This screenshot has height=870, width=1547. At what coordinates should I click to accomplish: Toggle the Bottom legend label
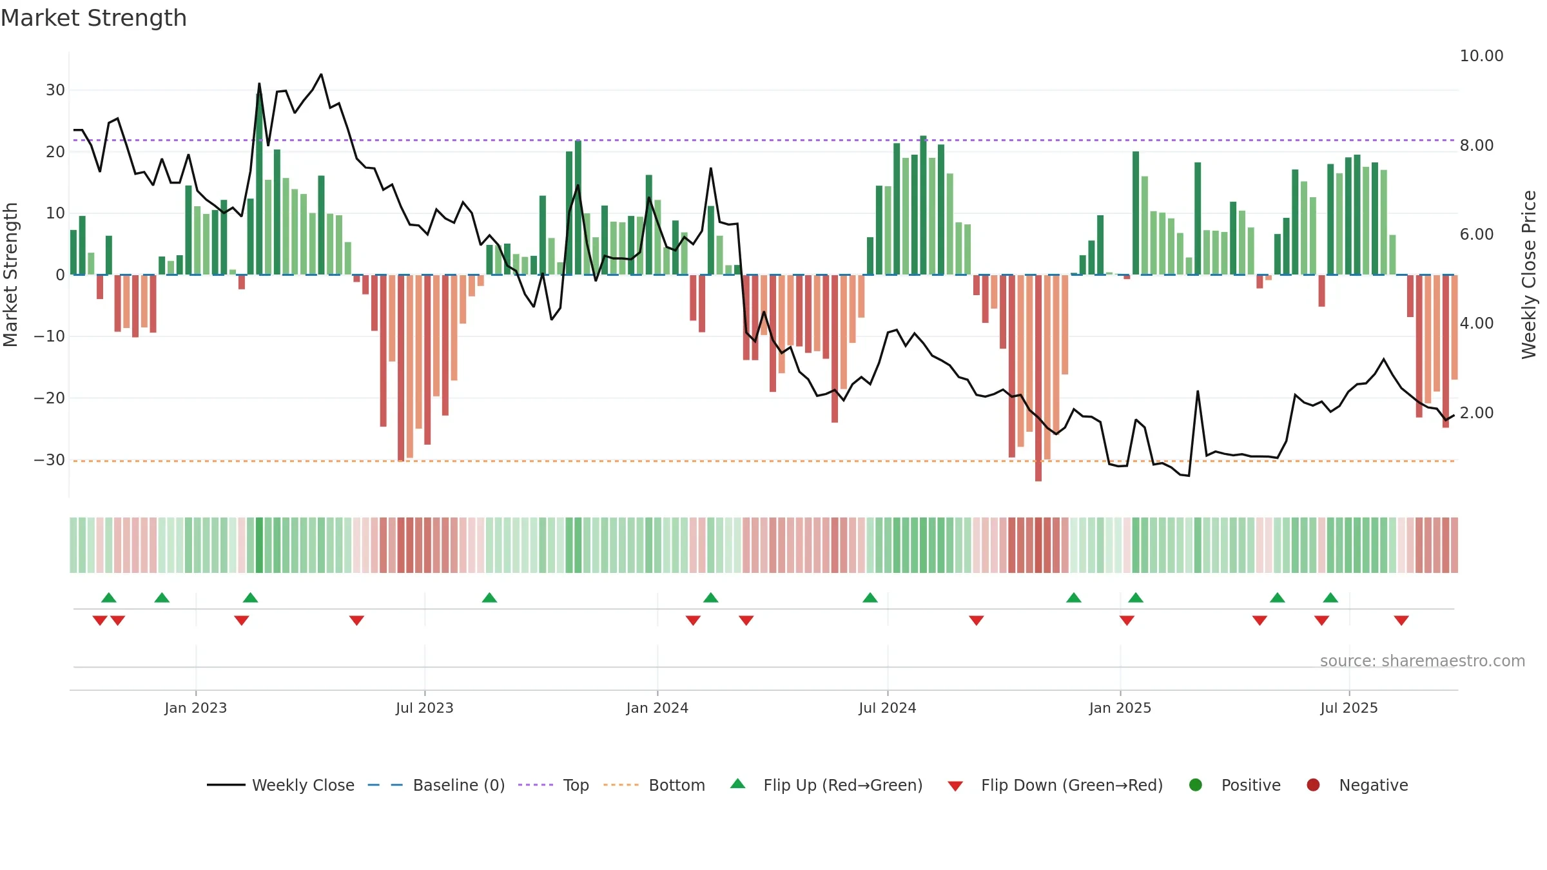677,786
